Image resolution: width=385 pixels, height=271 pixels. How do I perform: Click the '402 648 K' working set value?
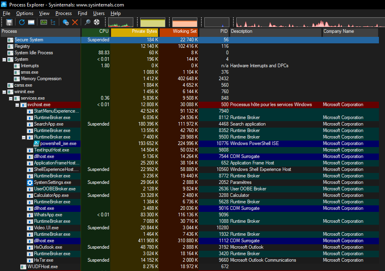point(188,79)
